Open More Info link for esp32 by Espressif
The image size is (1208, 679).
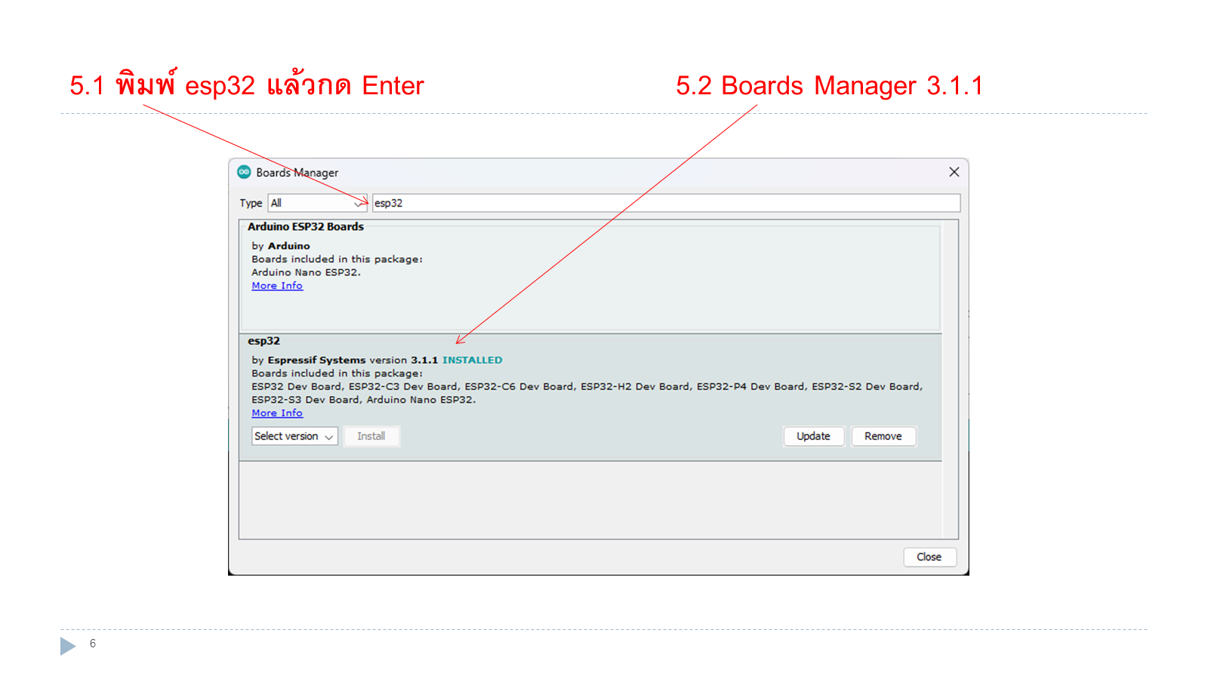click(277, 413)
